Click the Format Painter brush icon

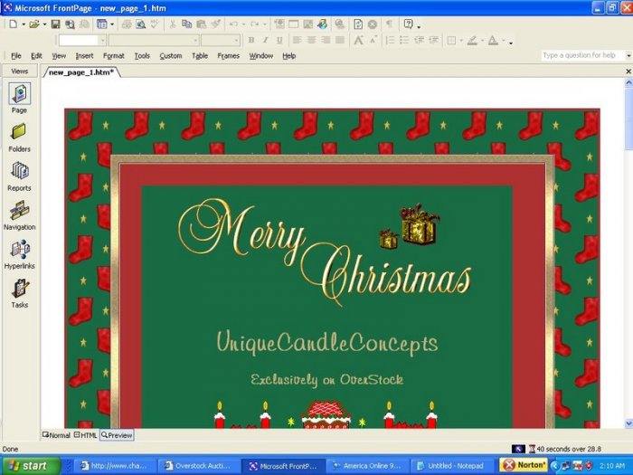(x=215, y=24)
